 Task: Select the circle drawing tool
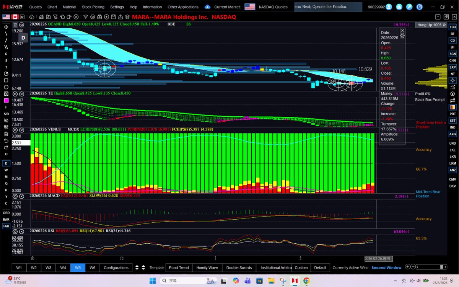[6, 87]
